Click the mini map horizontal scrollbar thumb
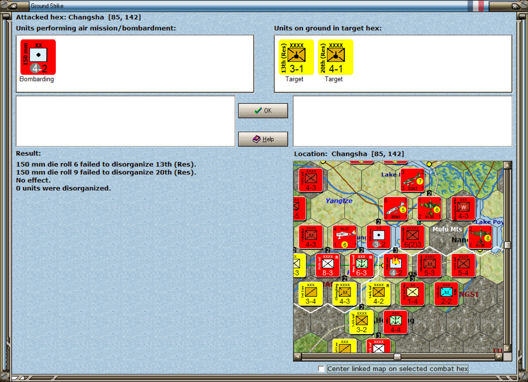528x382 pixels. pos(397,356)
